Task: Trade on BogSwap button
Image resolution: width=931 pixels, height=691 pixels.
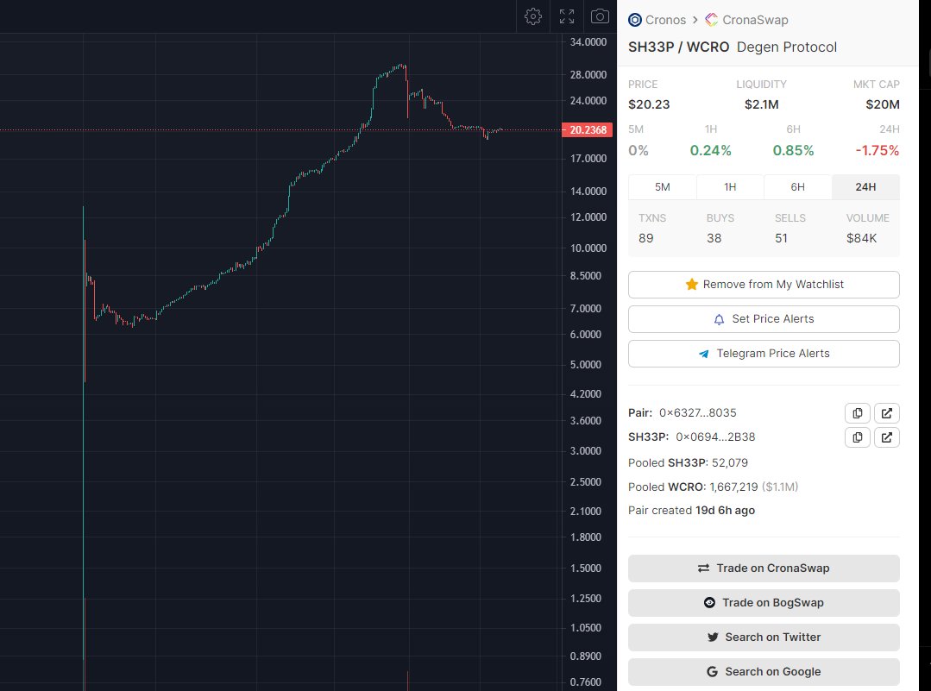Action: [764, 603]
